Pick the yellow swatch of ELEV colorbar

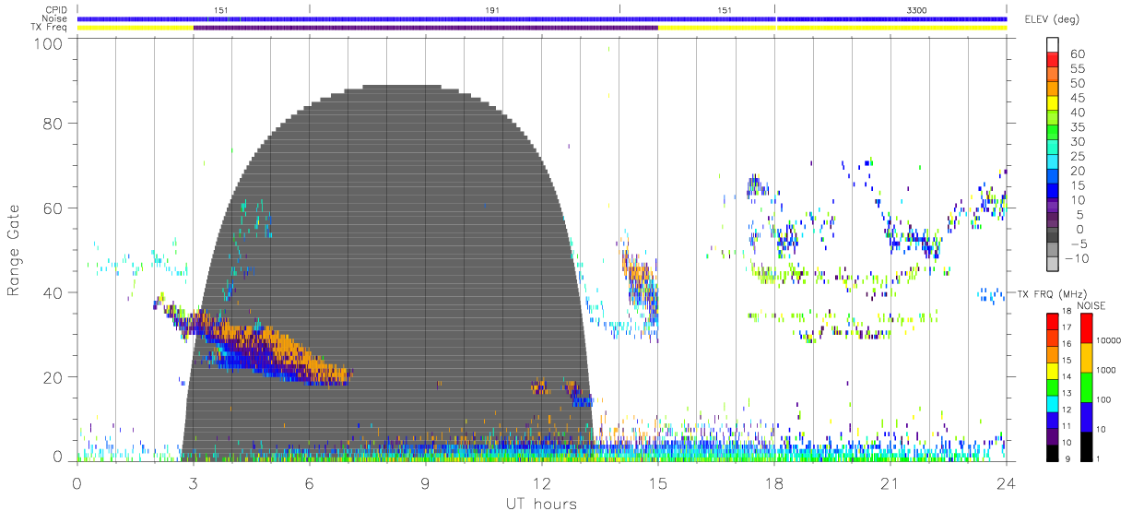tap(1053, 103)
